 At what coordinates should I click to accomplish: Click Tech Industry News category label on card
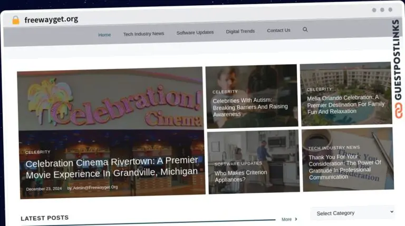(334, 148)
